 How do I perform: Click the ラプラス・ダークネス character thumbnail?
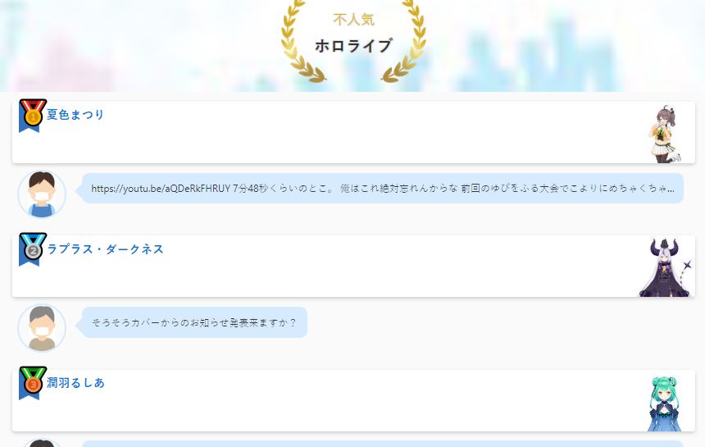click(666, 267)
